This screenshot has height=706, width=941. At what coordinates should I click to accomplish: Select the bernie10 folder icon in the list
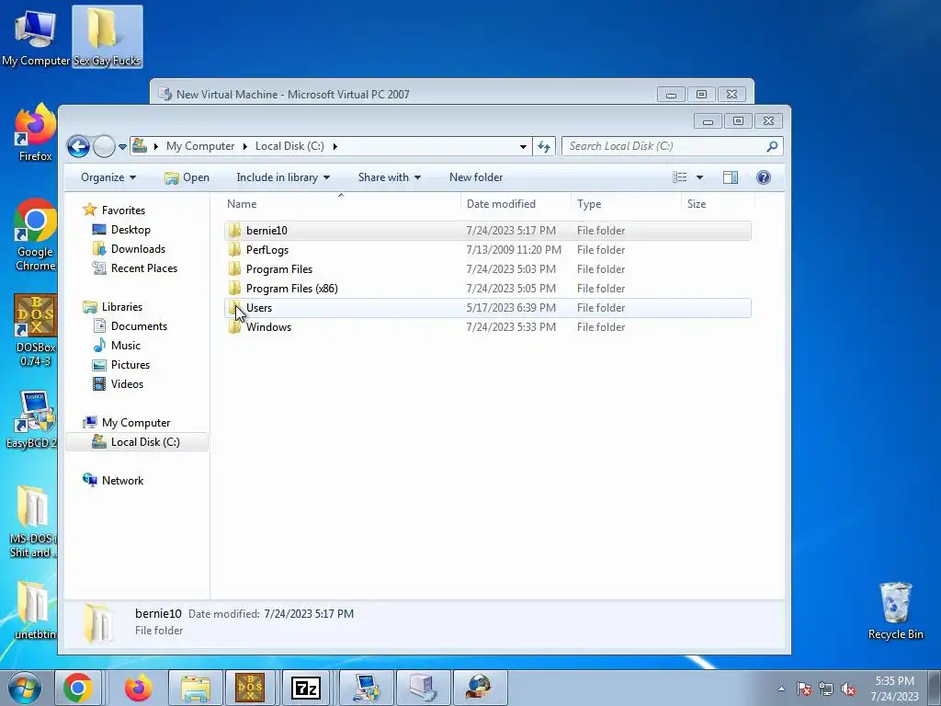click(234, 231)
